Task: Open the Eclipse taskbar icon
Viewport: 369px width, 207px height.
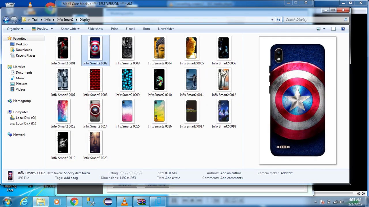Action: pyautogui.click(x=108, y=202)
